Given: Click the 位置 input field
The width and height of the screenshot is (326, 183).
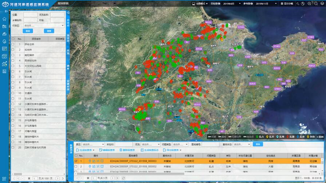Looking at the screenshot, I should (x=30, y=15).
